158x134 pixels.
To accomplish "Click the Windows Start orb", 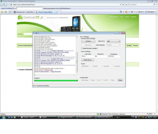I will point(3,117).
